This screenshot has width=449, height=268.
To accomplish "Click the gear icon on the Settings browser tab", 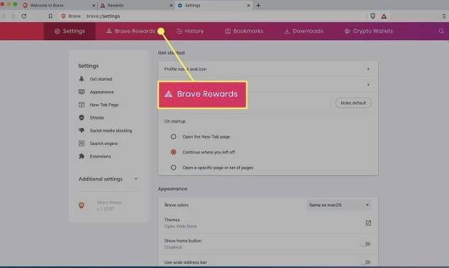I will [180, 6].
